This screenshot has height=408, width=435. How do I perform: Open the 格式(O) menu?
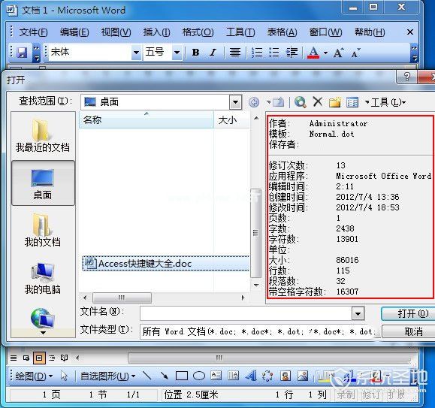198,32
